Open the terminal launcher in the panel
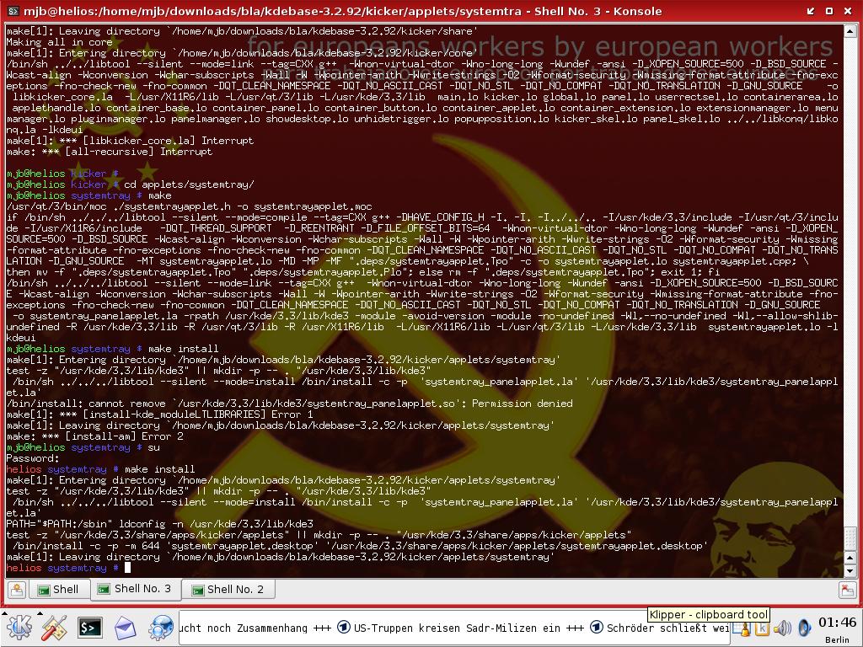Screen dimensions: 863x647 (89, 628)
